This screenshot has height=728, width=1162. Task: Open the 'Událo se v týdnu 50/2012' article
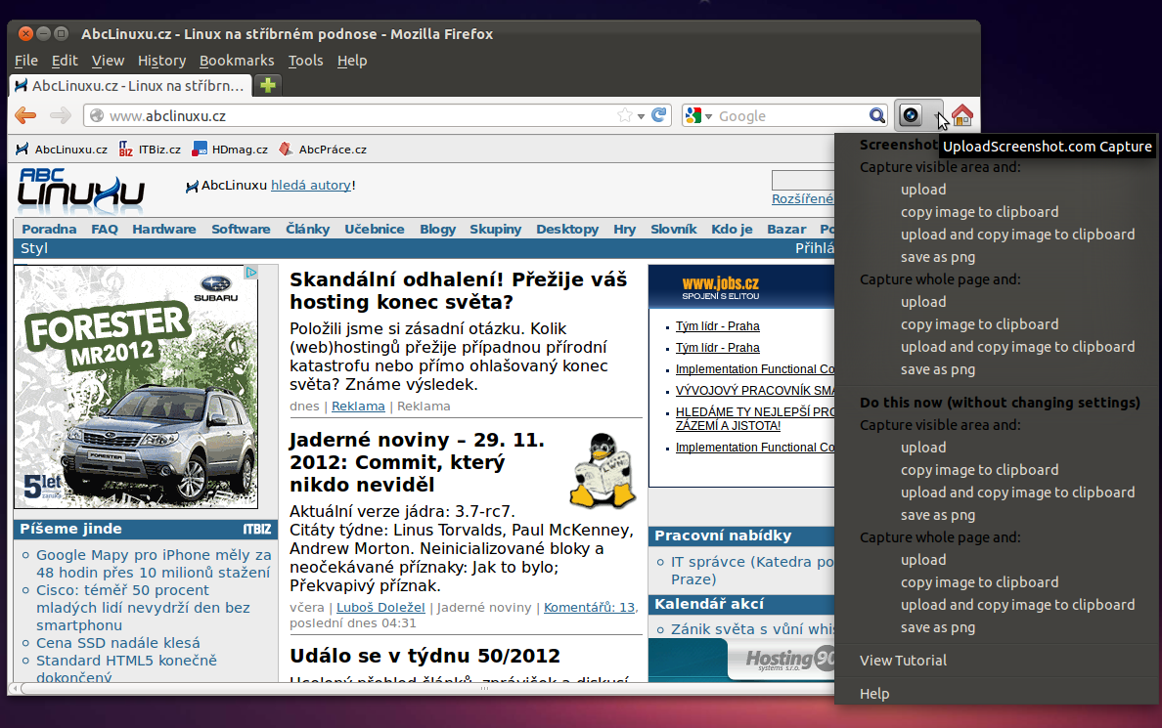[x=425, y=656]
